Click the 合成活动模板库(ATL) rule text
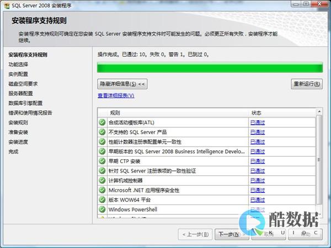This screenshot has width=331, height=248. pos(131,122)
